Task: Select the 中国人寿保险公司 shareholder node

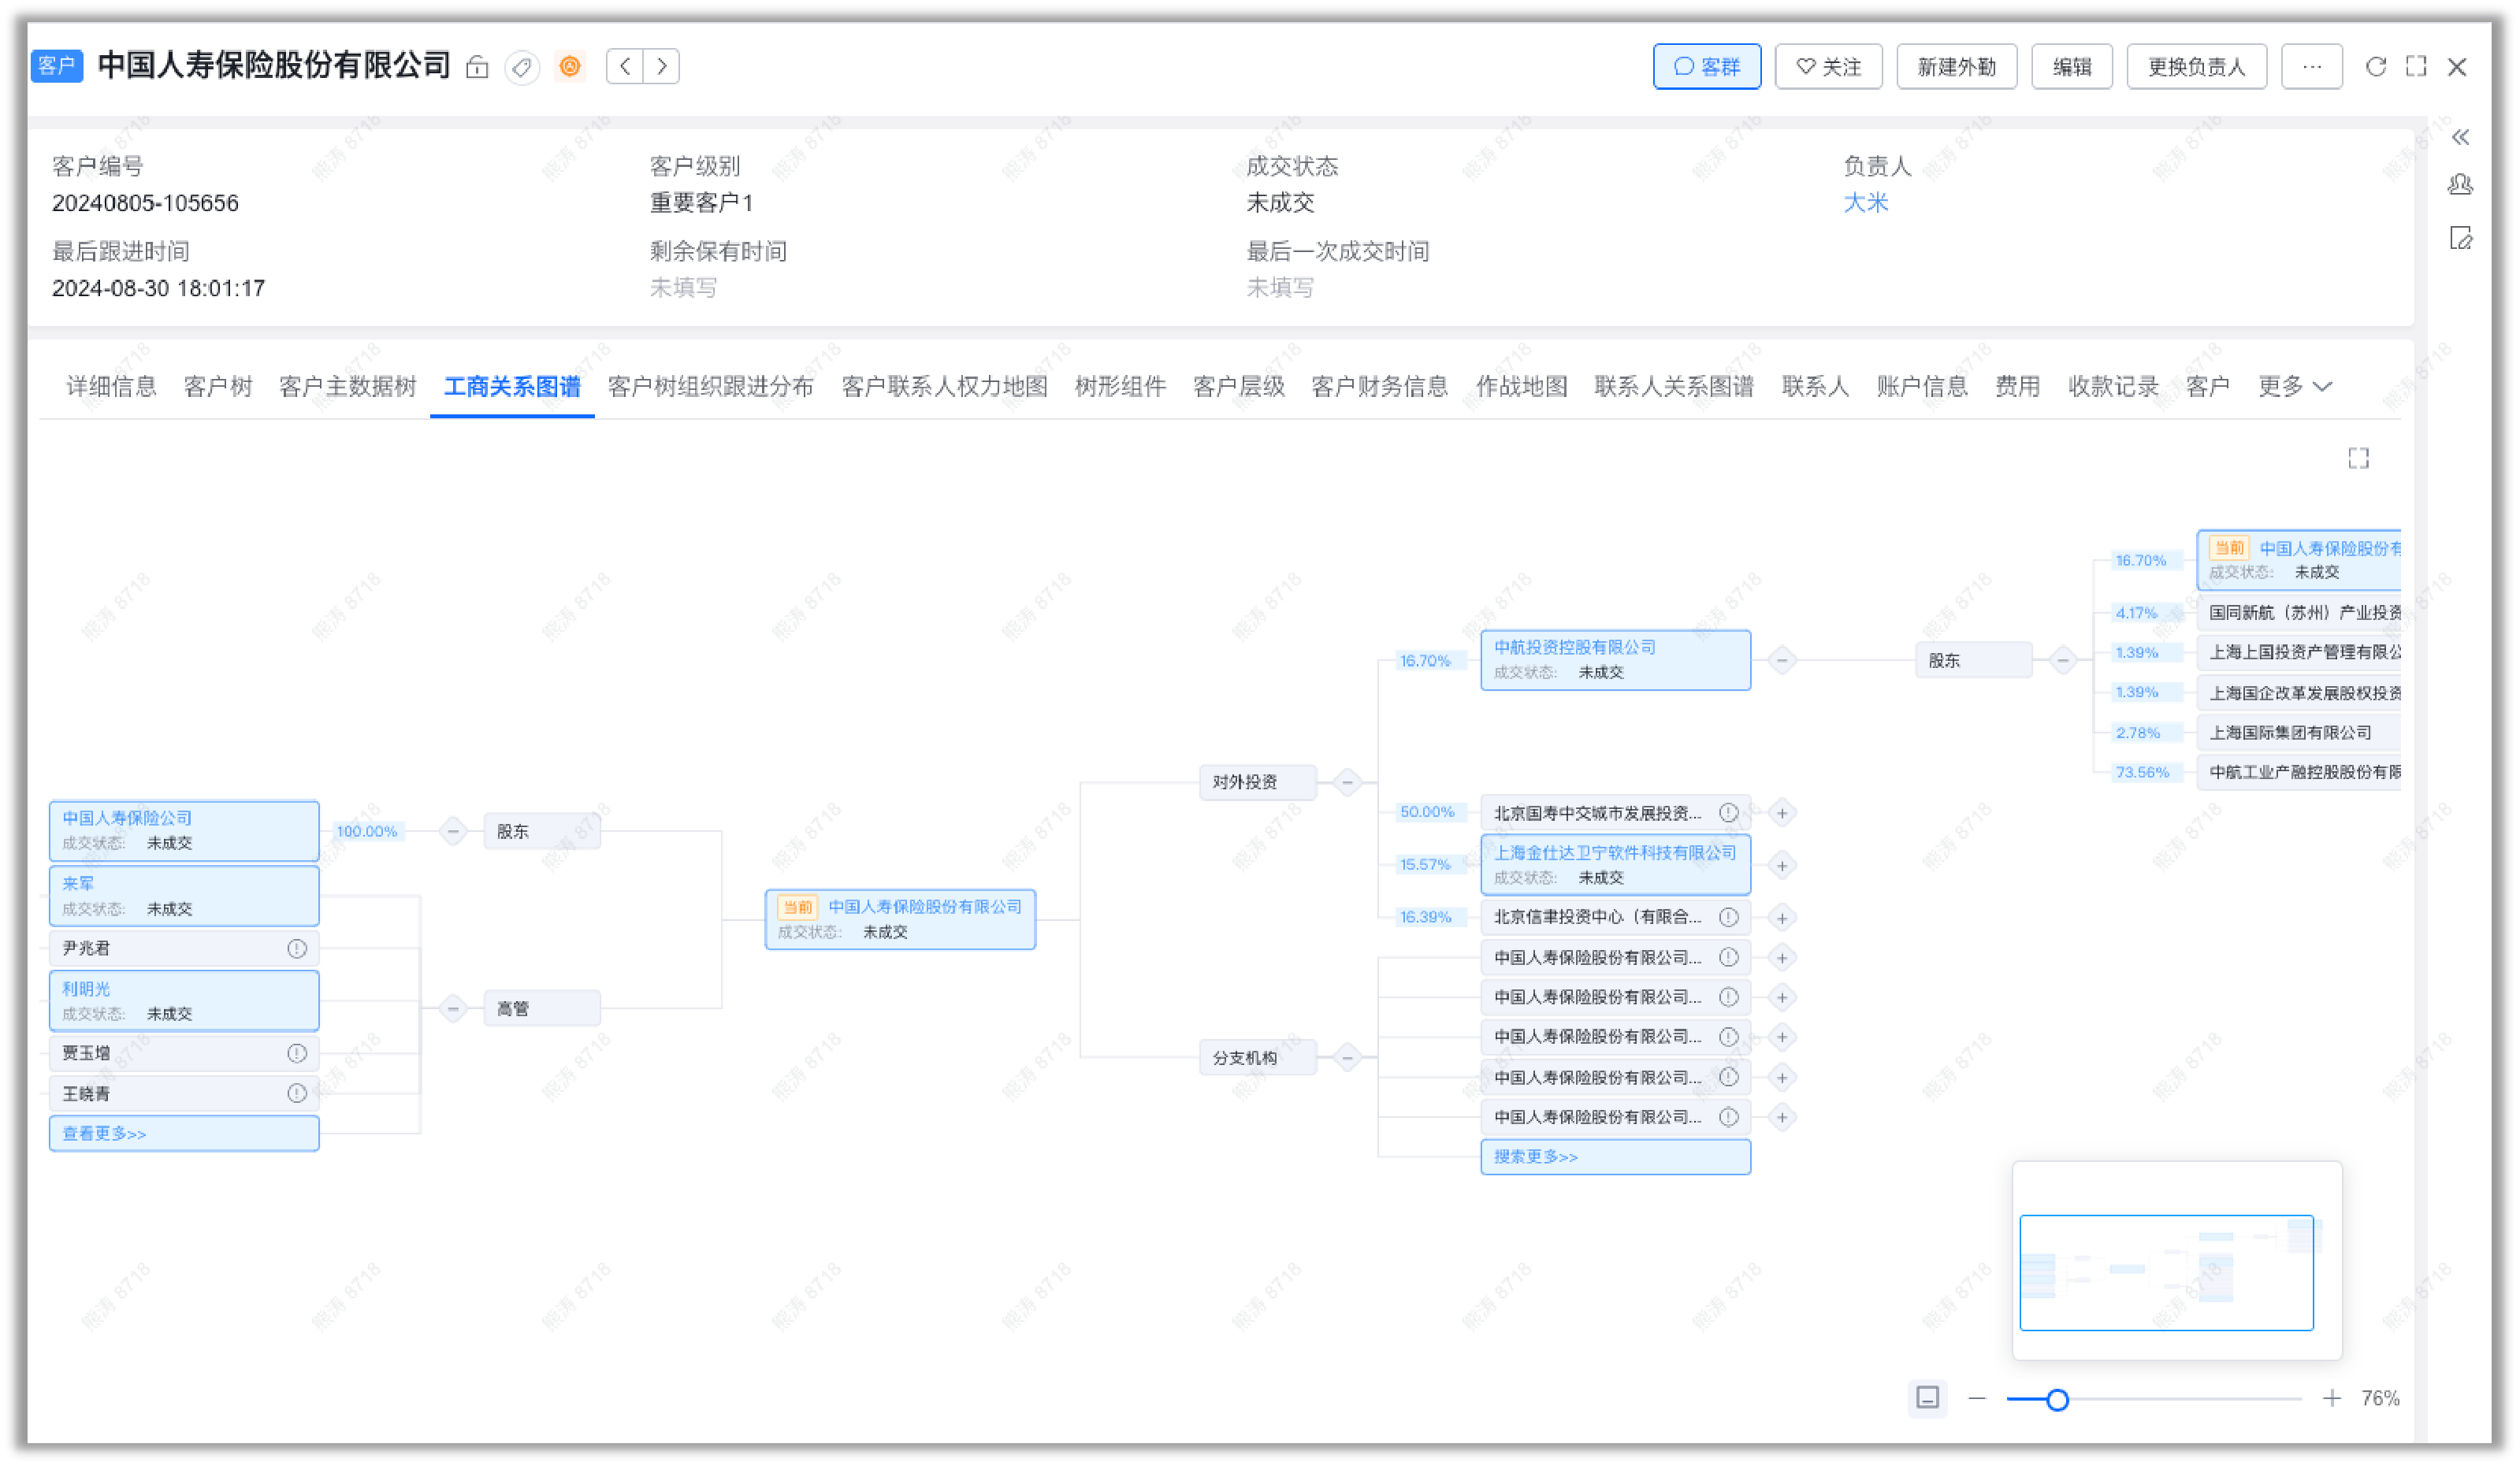Action: pos(184,831)
